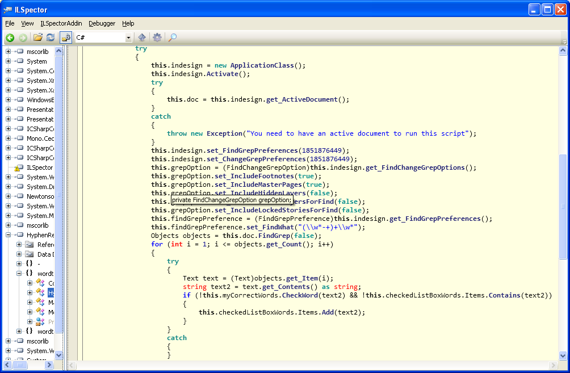This screenshot has height=373, width=570.
Task: Expand the WindowsE assembly node
Action: [8, 99]
